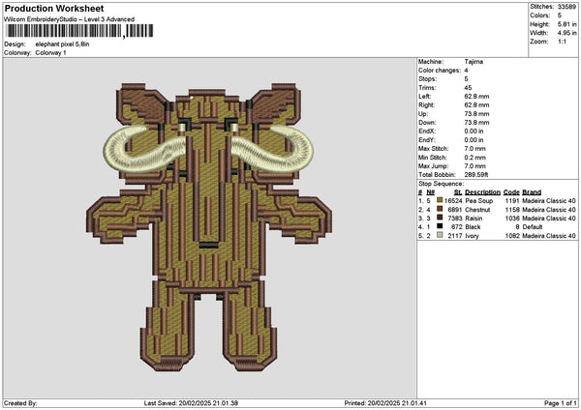
Task: Click the barcode below the worksheet title
Action: (x=78, y=31)
